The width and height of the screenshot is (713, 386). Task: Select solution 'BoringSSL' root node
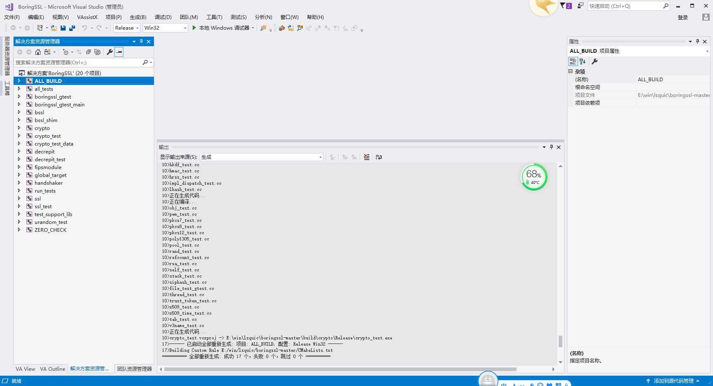pos(64,73)
